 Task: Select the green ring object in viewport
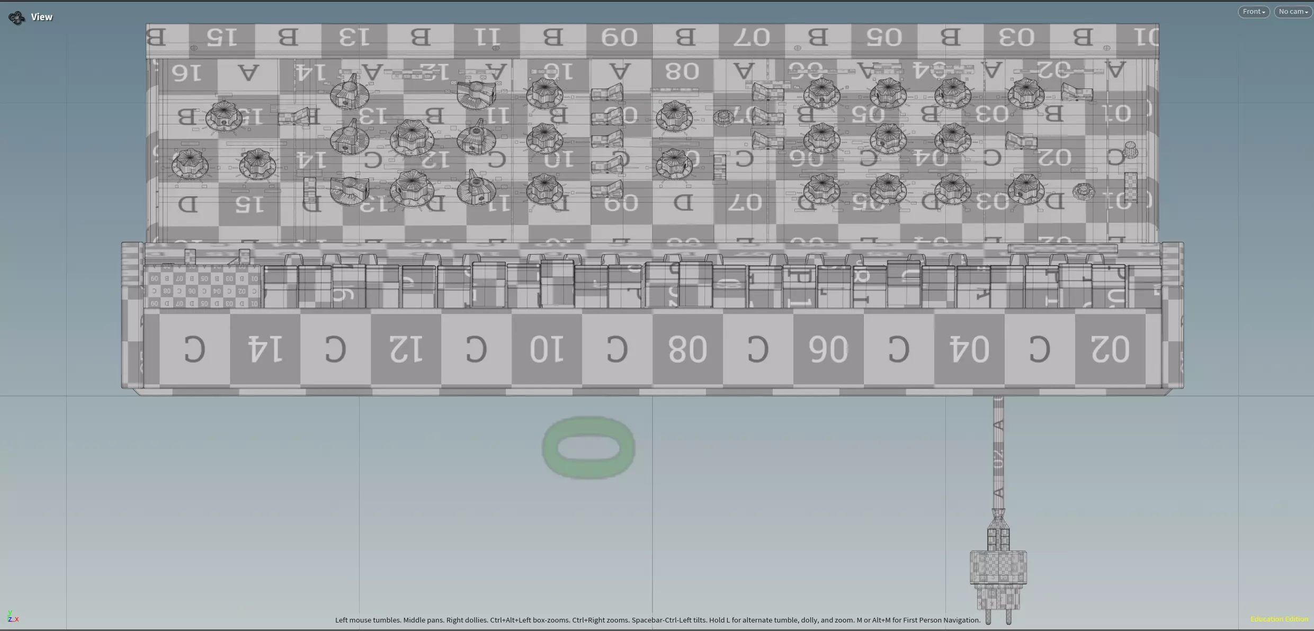click(x=588, y=448)
